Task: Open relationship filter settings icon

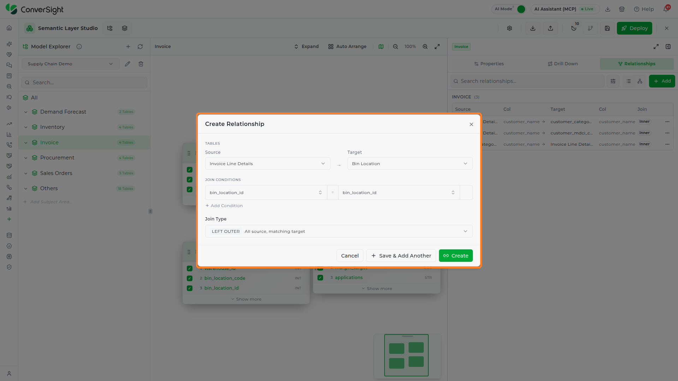Action: 613,81
